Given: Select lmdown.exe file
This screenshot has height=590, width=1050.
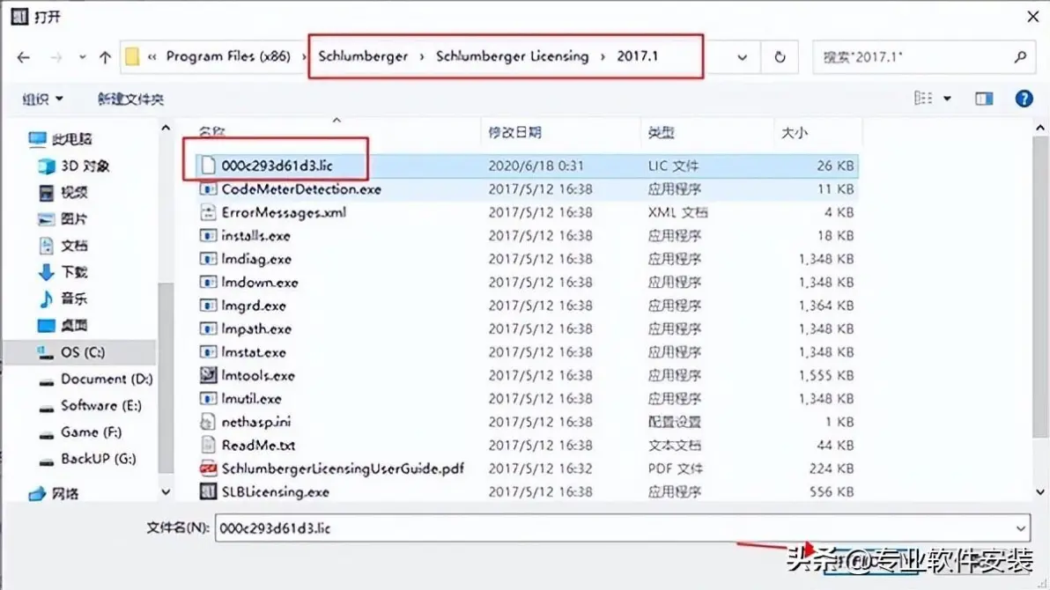Looking at the screenshot, I should pos(527,283).
